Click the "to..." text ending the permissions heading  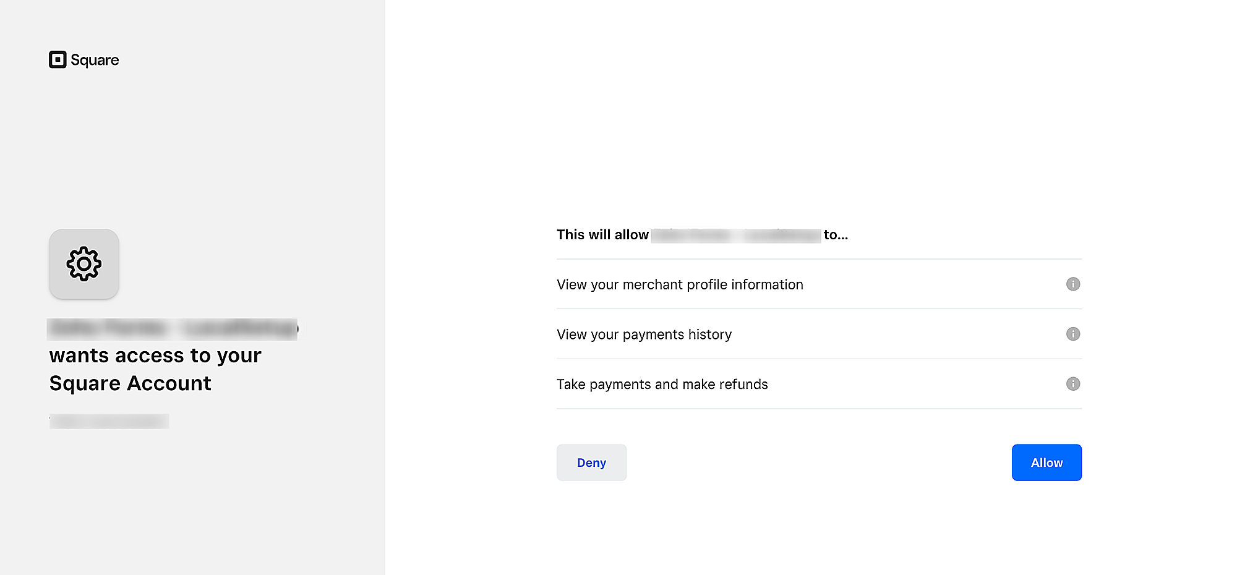tap(836, 235)
